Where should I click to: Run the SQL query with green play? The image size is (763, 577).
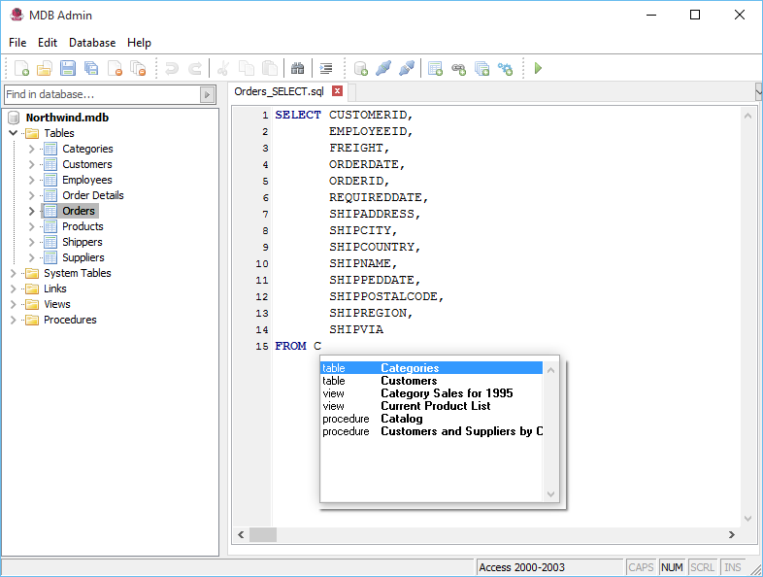pyautogui.click(x=538, y=69)
